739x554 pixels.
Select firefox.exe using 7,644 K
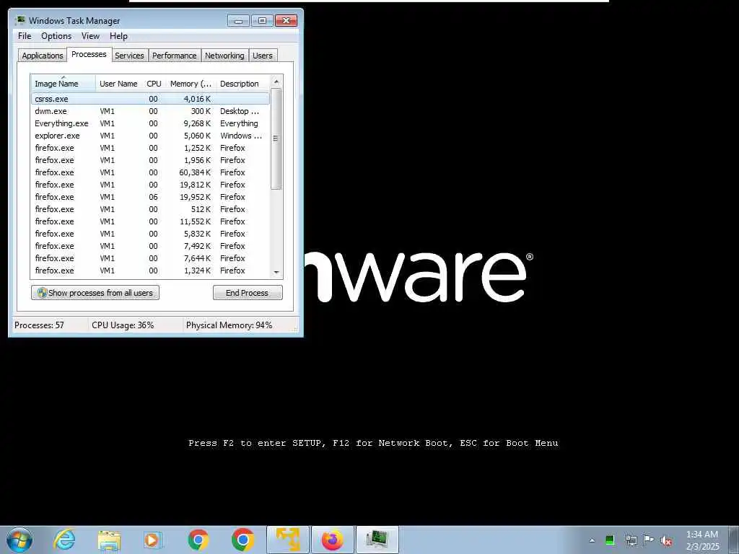150,258
